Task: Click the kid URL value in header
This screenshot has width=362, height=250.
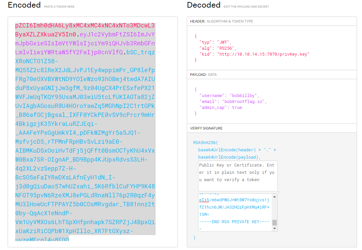Action: [264, 54]
